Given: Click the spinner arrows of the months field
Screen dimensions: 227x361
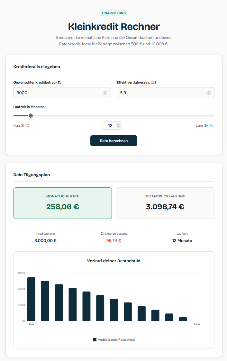Looking at the screenshot, I should click(118, 125).
